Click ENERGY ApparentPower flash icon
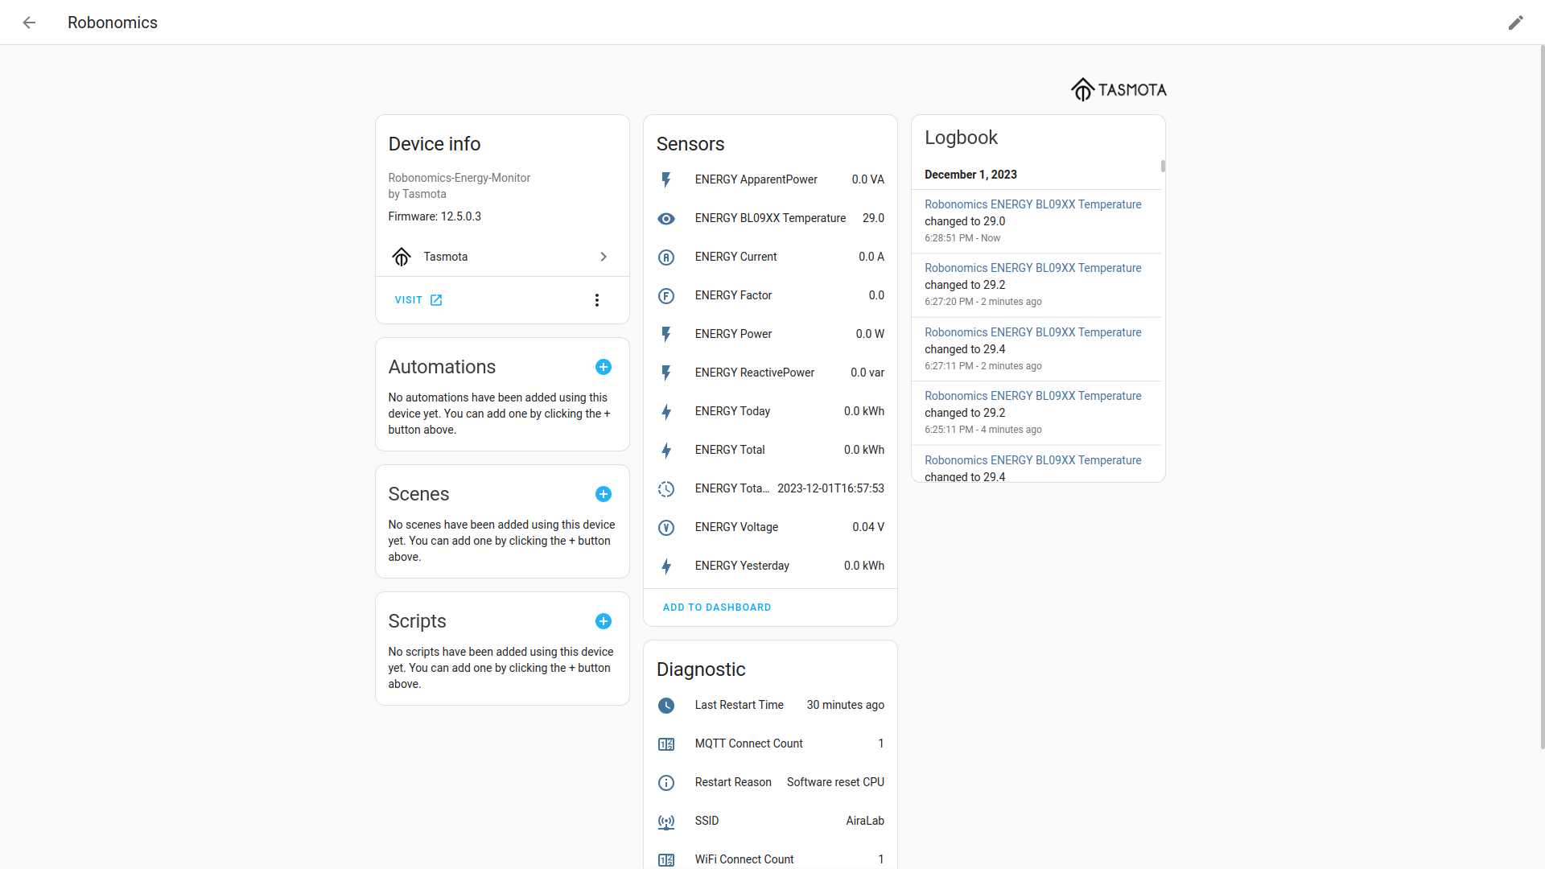 coord(666,179)
